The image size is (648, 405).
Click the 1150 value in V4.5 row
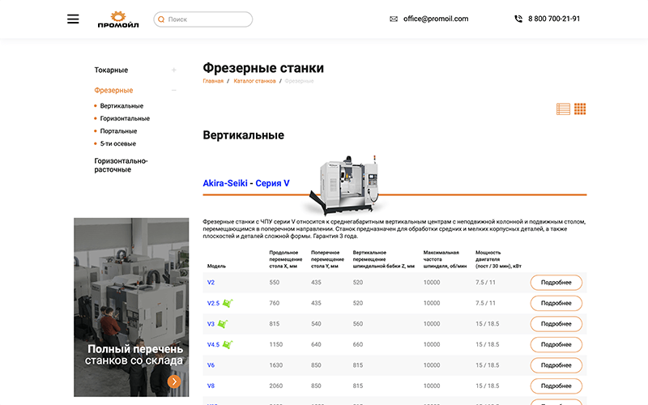(276, 345)
